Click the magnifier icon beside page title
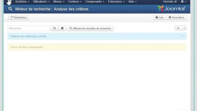The height and width of the screenshot is (111, 197). click(x=10, y=9)
